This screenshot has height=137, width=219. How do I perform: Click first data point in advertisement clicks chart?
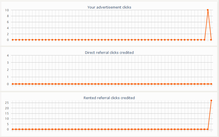[x=12, y=40]
